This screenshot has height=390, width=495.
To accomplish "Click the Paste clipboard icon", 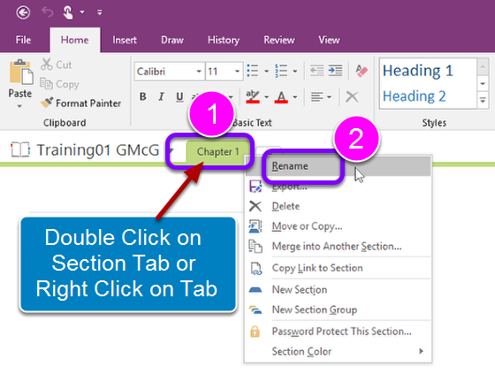I will coord(21,72).
